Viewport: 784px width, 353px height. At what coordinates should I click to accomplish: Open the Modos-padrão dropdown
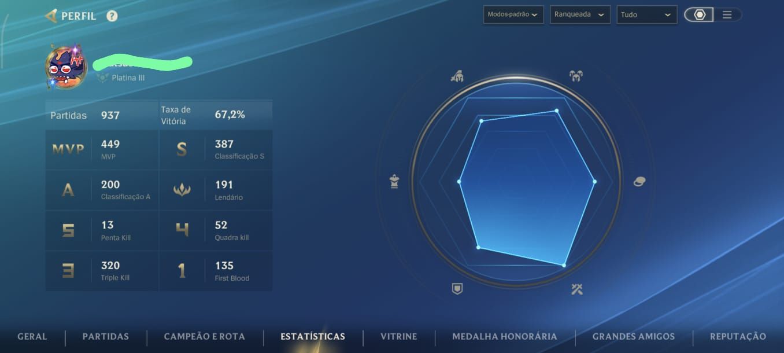pyautogui.click(x=513, y=14)
